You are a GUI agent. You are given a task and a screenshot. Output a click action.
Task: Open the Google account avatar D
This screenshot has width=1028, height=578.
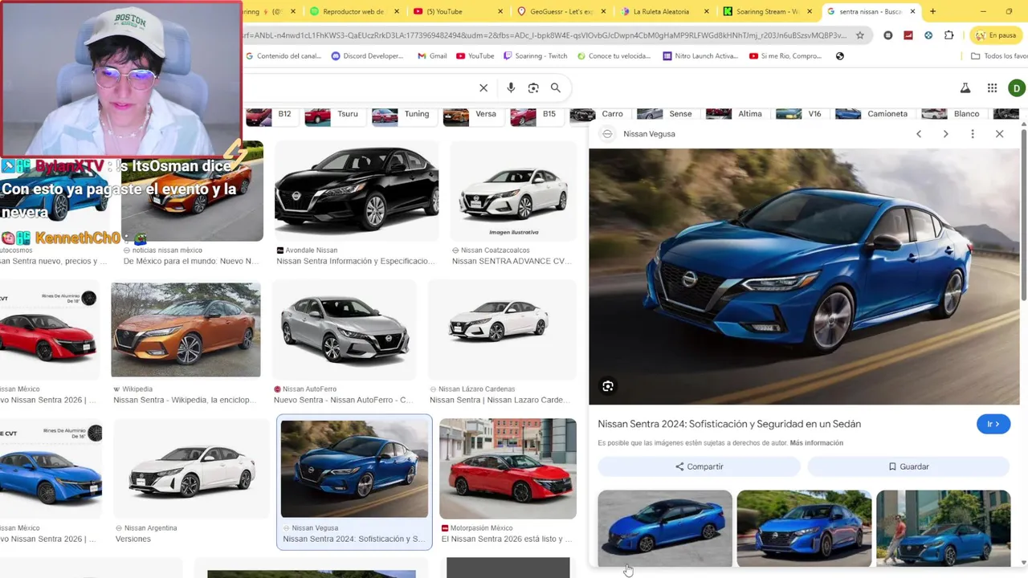tap(1017, 88)
